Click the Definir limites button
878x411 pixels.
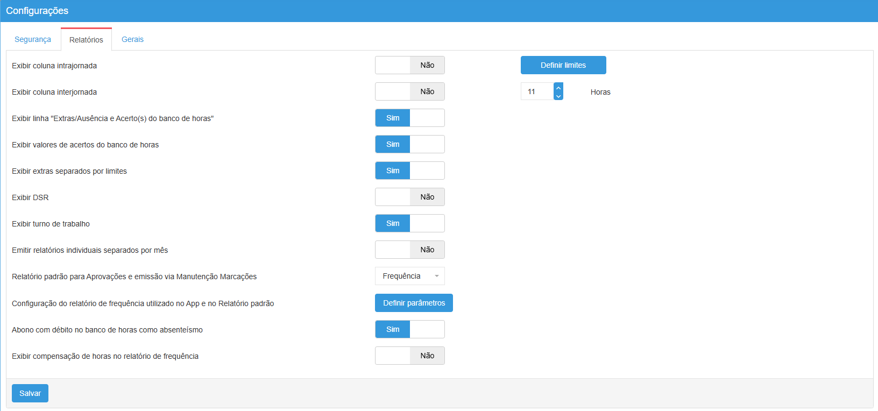pyautogui.click(x=563, y=65)
